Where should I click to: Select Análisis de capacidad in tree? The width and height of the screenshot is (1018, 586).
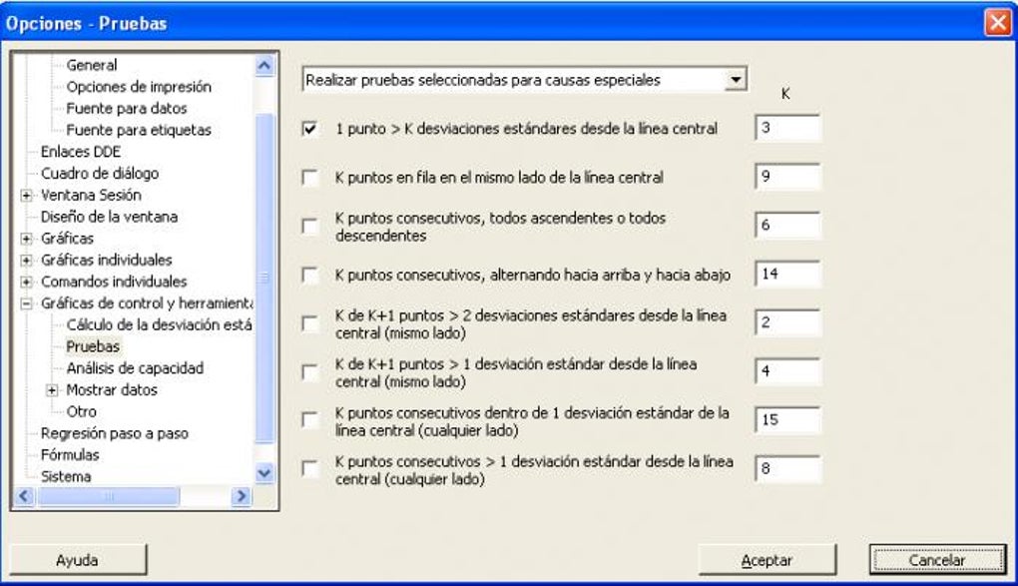[x=135, y=368]
